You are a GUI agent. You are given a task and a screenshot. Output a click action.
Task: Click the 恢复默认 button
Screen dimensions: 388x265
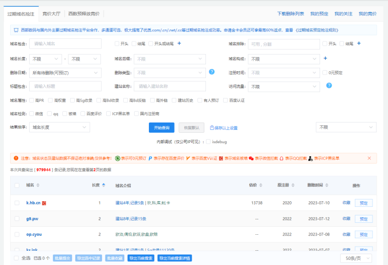192,128
